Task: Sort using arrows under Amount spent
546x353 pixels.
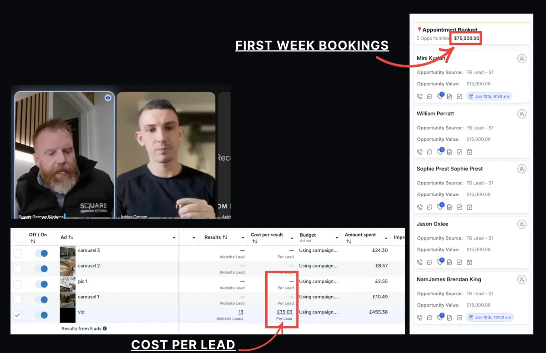Action: pos(349,241)
